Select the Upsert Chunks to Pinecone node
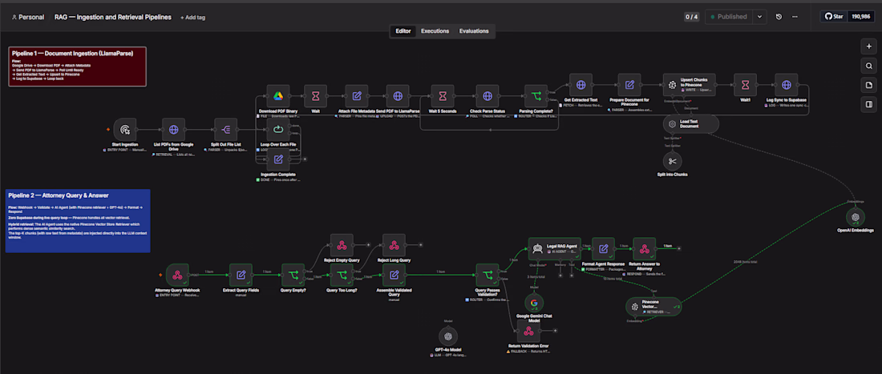 (x=689, y=85)
